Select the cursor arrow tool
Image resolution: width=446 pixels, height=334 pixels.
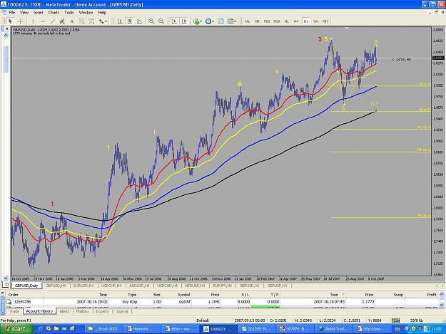pyautogui.click(x=10, y=21)
